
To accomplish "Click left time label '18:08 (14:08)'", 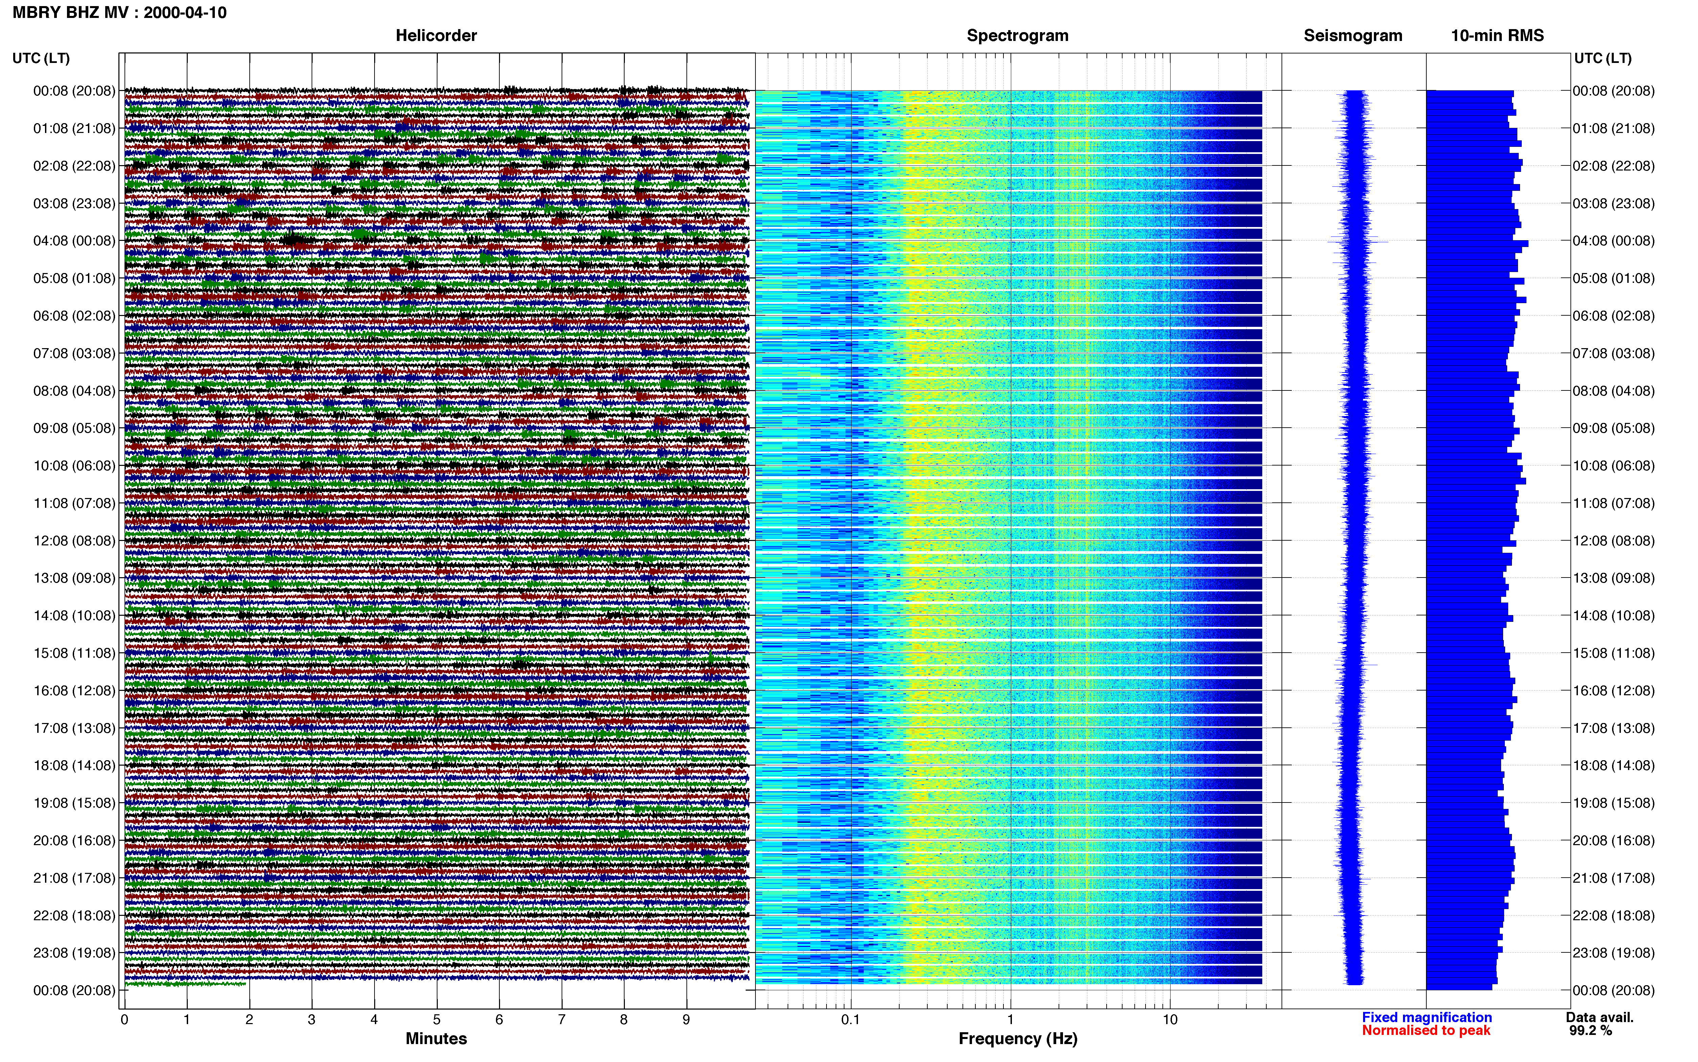I will click(x=74, y=766).
